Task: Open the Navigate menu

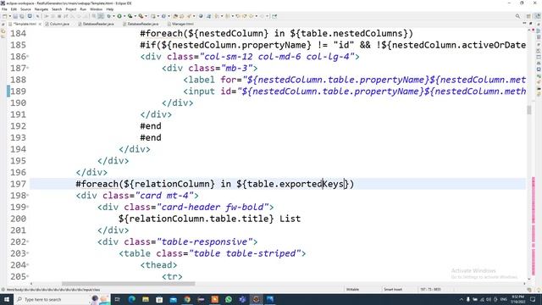Action: click(x=41, y=9)
